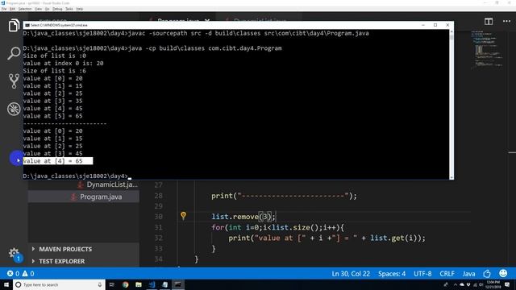This screenshot has height=290, width=516.
Task: Click the print("---") statement on line 28
Action: 284,196
